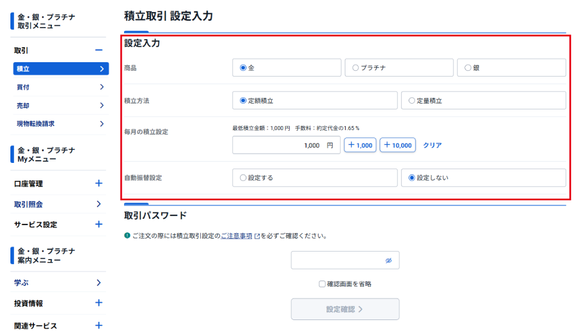This screenshot has height=331, width=577.
Task: Click green info icon by order notice
Action: 127,236
